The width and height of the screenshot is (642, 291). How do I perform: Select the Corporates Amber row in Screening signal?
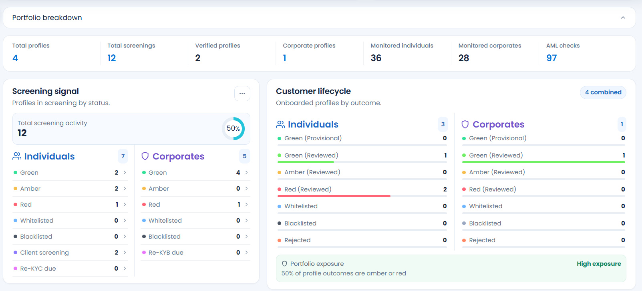[x=195, y=189]
